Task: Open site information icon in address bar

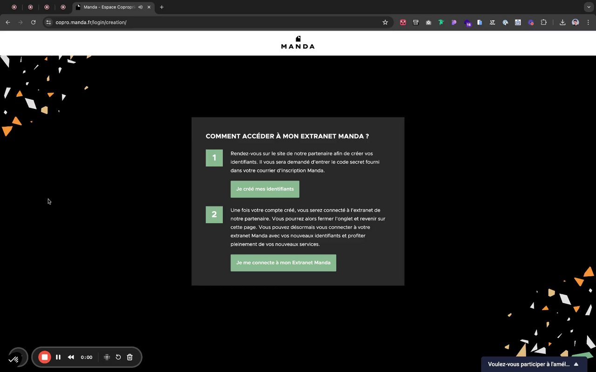Action: [48, 22]
